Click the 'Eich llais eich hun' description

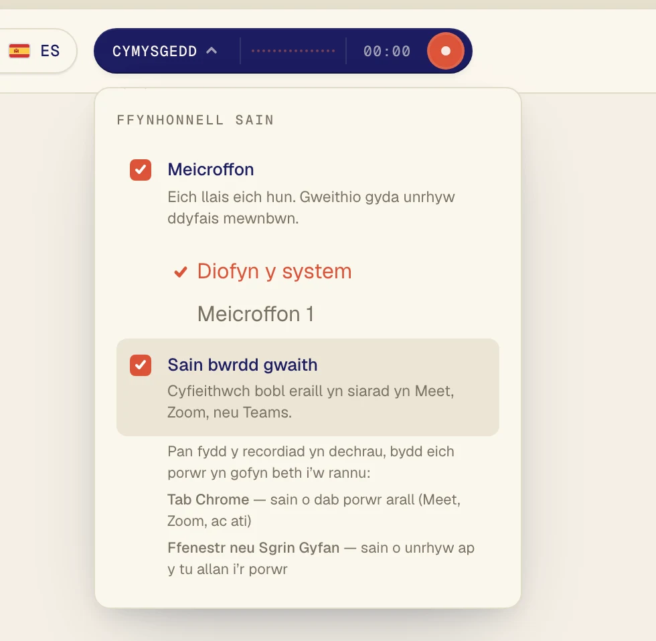(311, 207)
